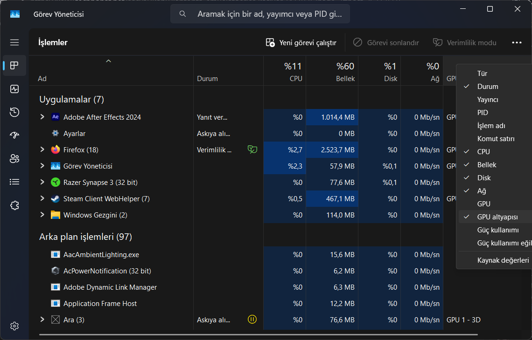Click the Firefox app icon
532x340 pixels.
pyautogui.click(x=56, y=150)
